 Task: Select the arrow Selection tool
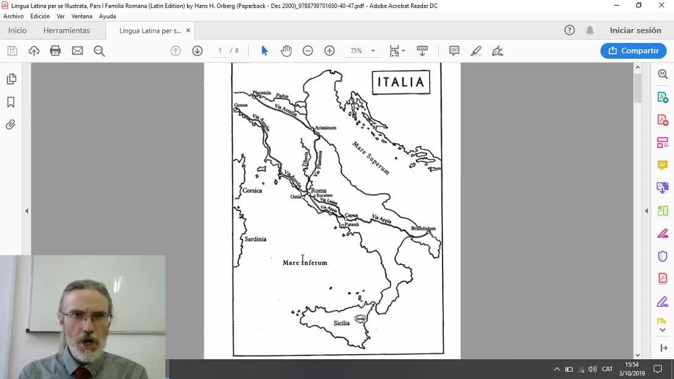(264, 51)
